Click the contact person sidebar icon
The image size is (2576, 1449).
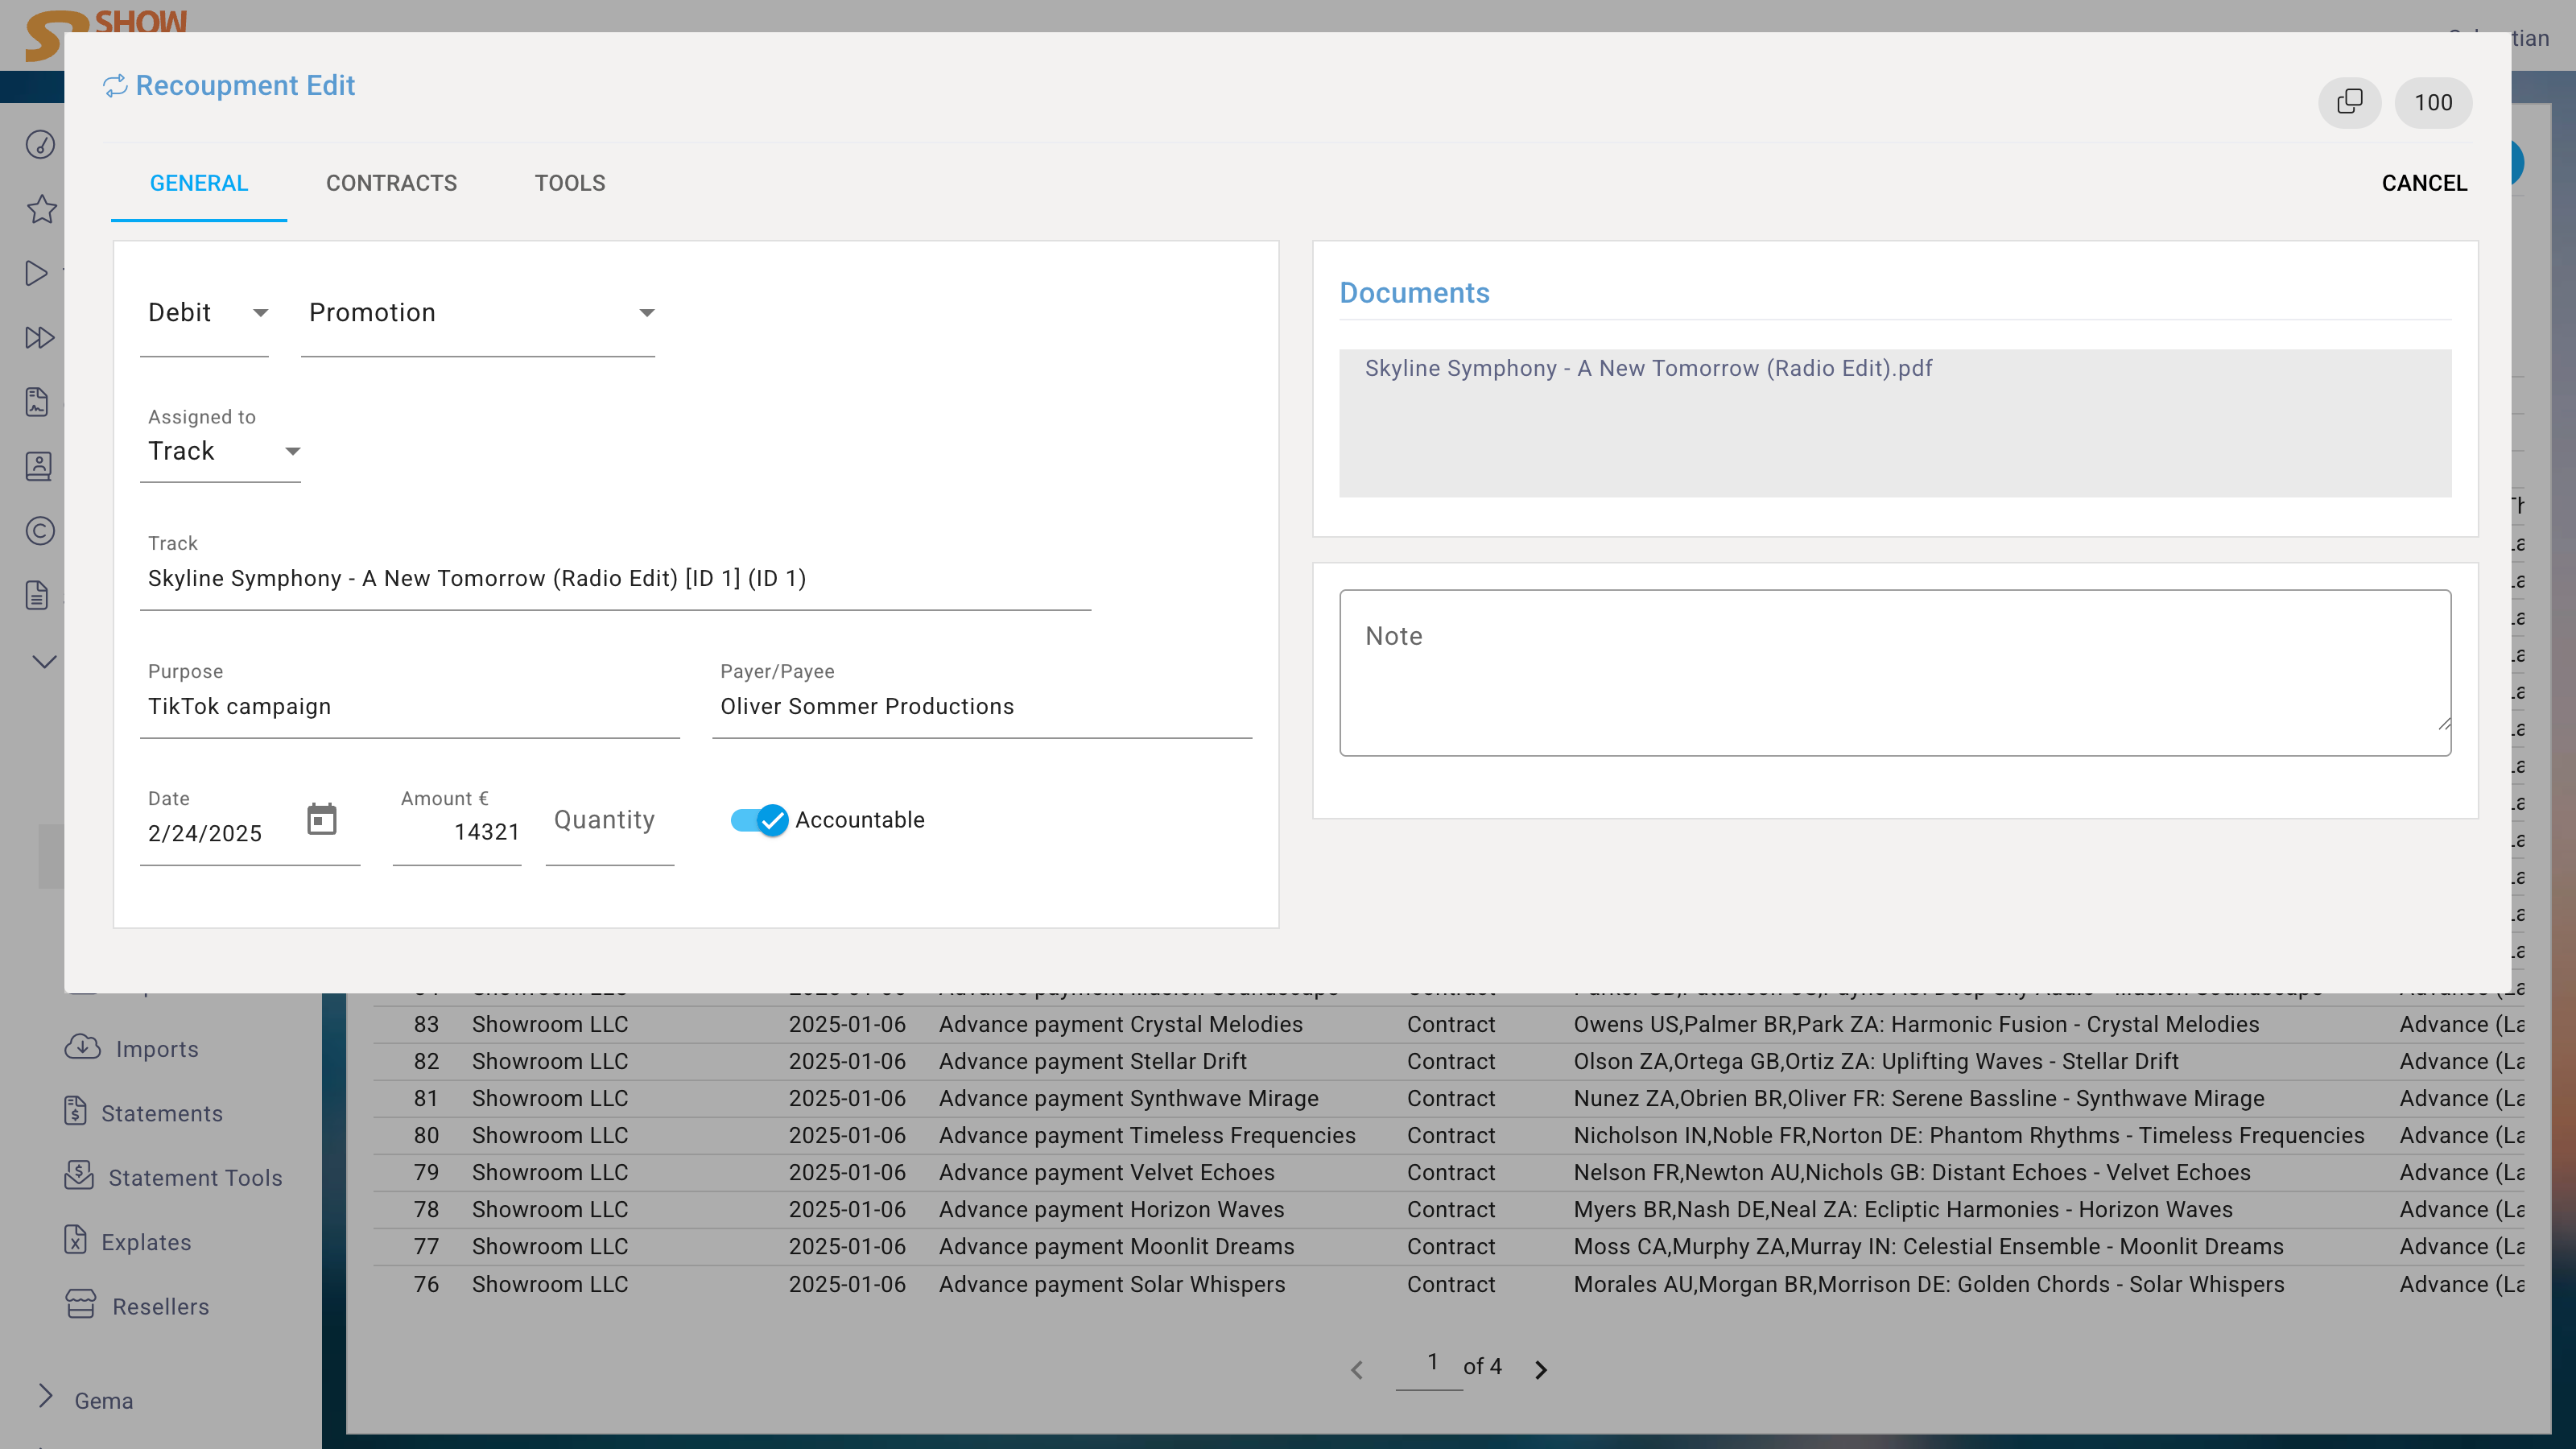point(39,466)
